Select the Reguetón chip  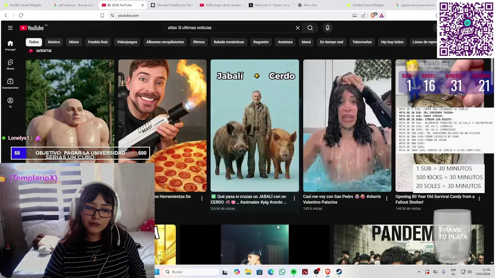tap(261, 42)
